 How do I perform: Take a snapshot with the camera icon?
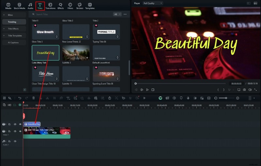coord(244,90)
